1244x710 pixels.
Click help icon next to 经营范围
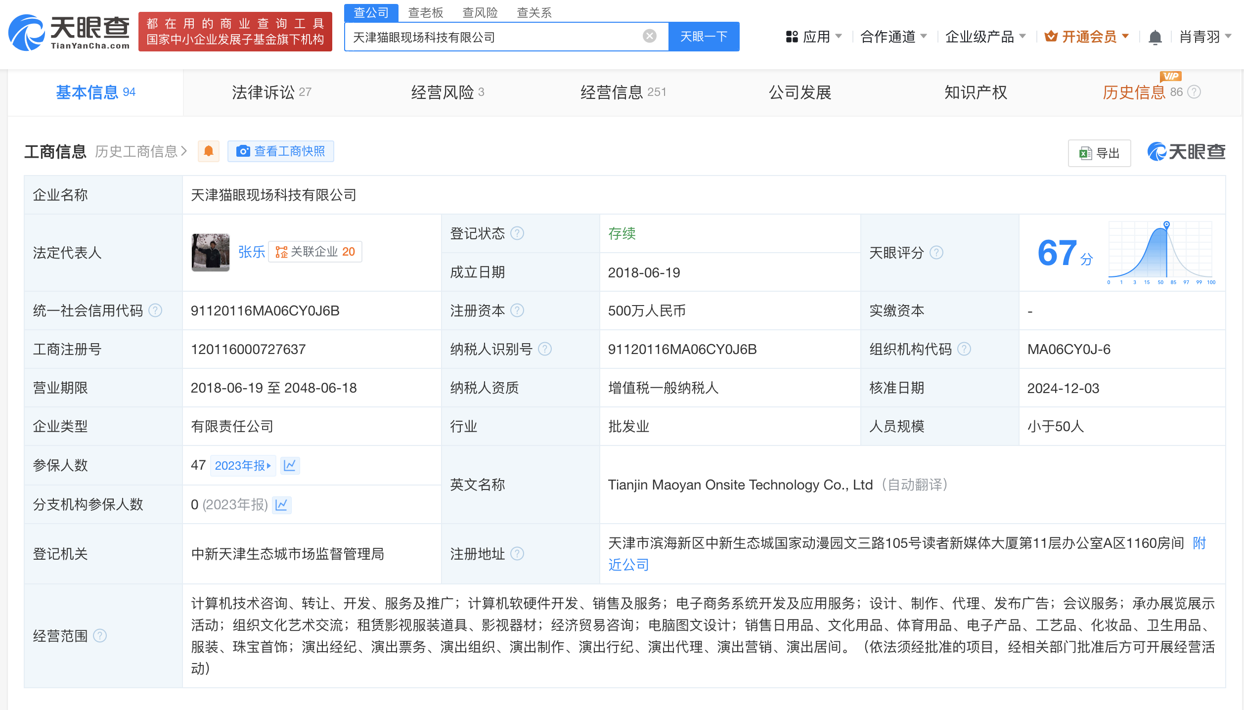[x=100, y=636]
